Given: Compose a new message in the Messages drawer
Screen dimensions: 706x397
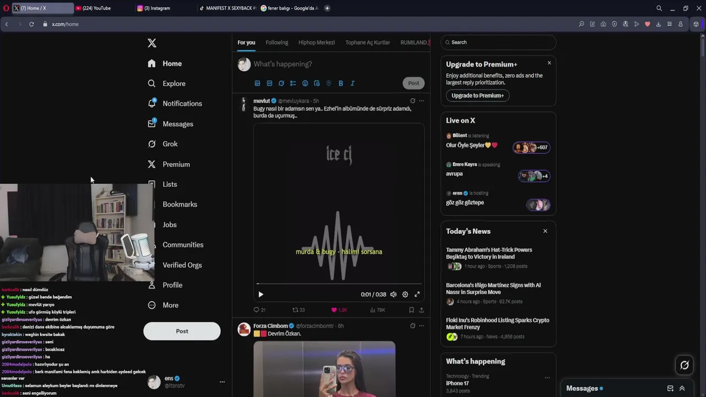Looking at the screenshot, I should pos(670,388).
